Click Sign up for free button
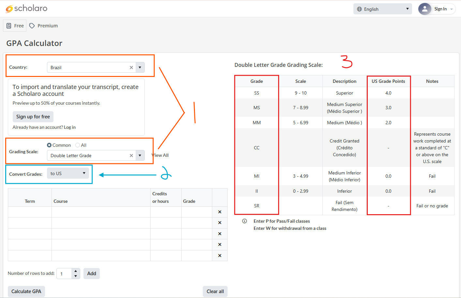461x298 pixels. [33, 117]
